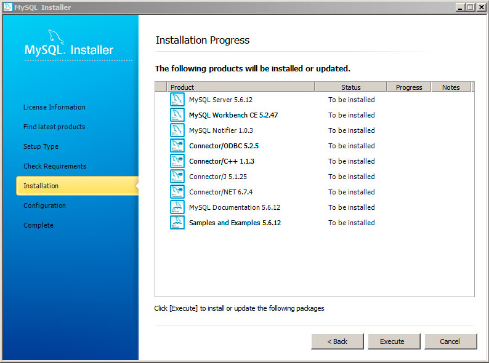
Task: Click the Progress column header
Action: point(409,87)
